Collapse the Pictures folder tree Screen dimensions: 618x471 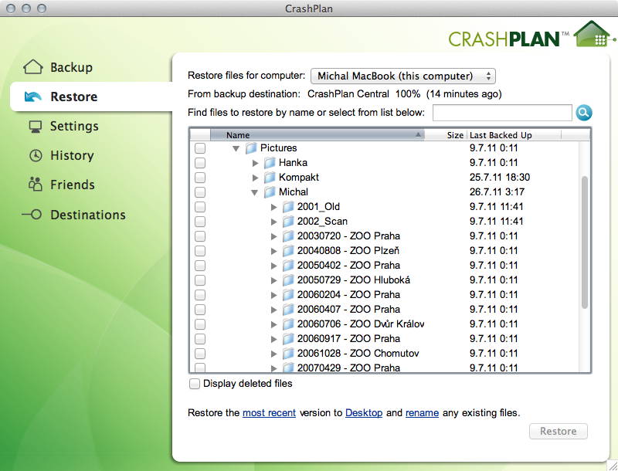click(236, 148)
